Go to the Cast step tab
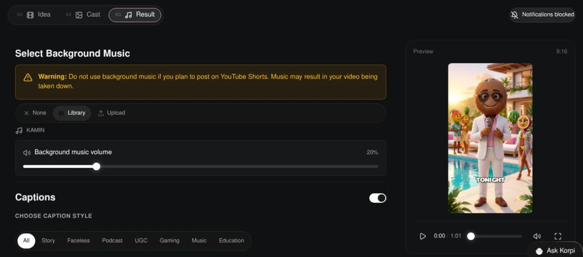The width and height of the screenshot is (583, 257). (83, 15)
